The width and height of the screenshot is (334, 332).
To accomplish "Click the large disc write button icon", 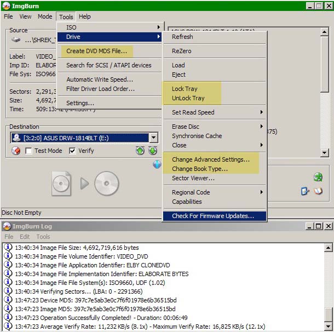I will click(107, 184).
